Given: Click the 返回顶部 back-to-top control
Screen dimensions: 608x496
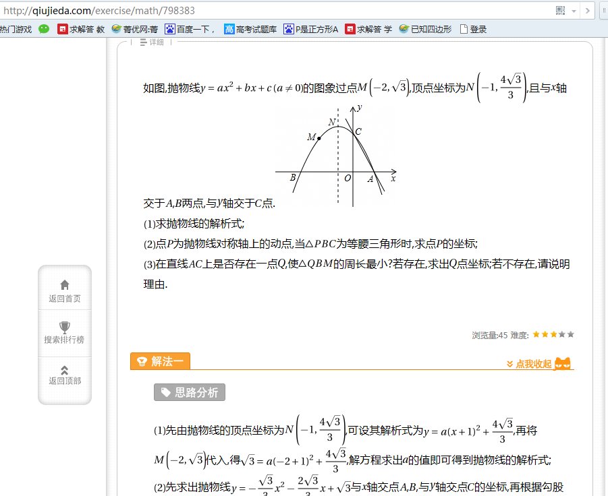Looking at the screenshot, I should [64, 376].
